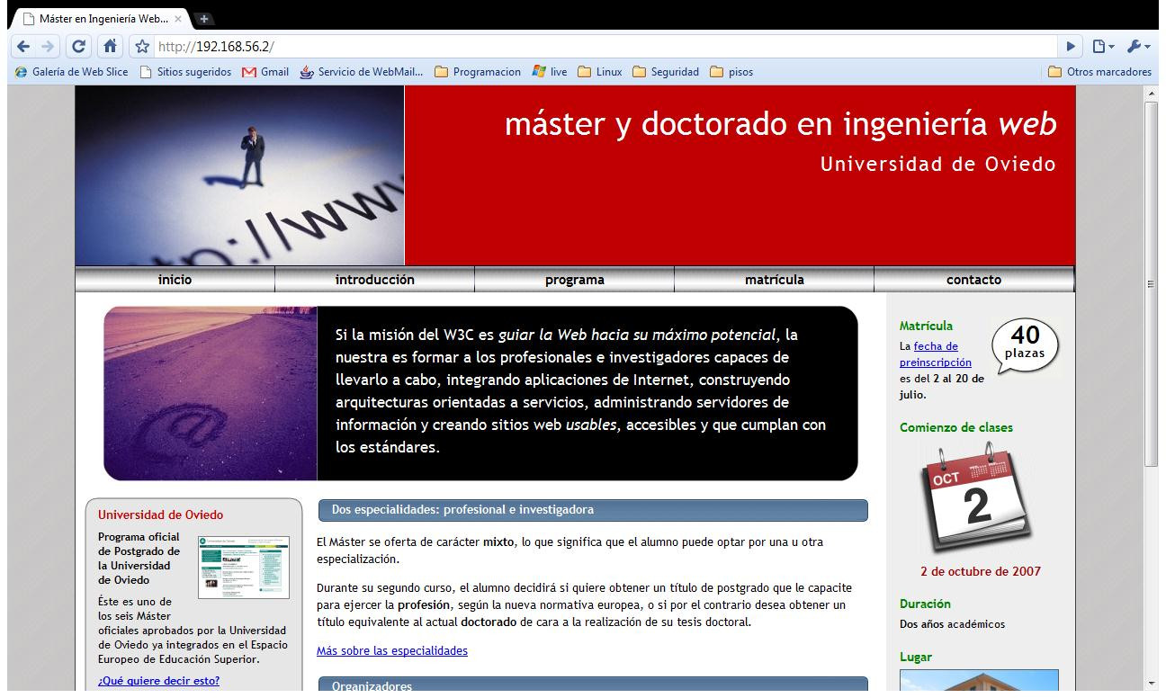Click the browser Forward arrow

point(48,46)
